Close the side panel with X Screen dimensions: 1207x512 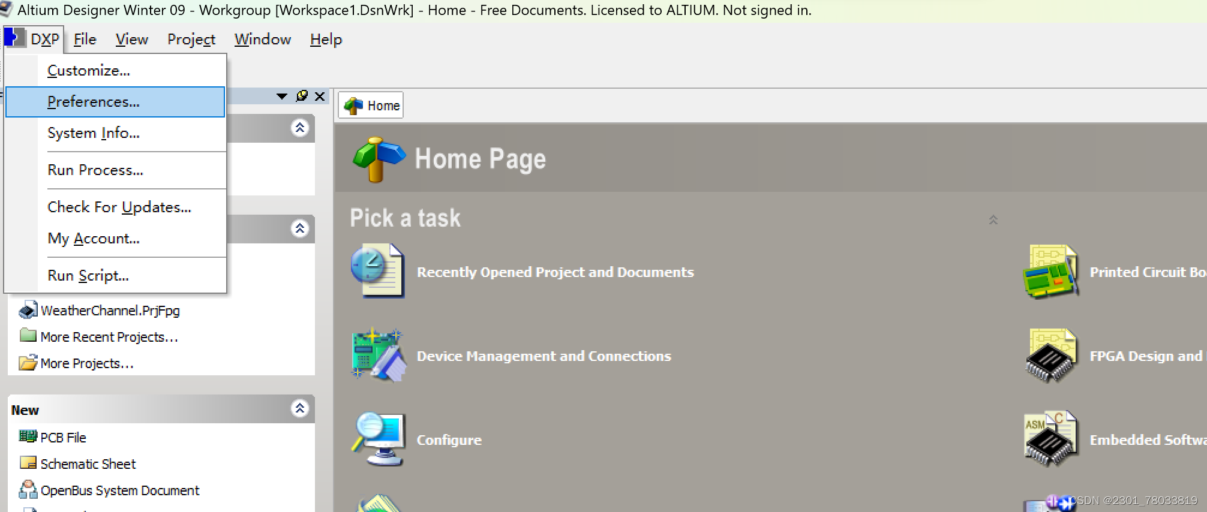[x=320, y=96]
